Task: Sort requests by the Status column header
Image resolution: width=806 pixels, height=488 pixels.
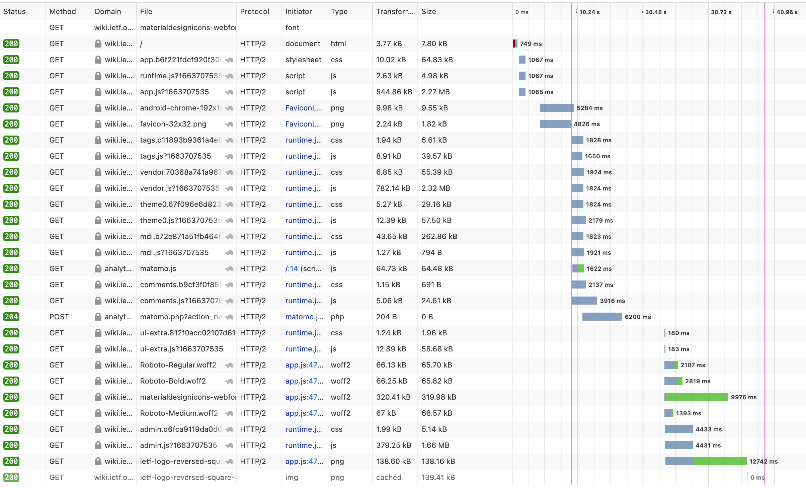Action: (14, 11)
